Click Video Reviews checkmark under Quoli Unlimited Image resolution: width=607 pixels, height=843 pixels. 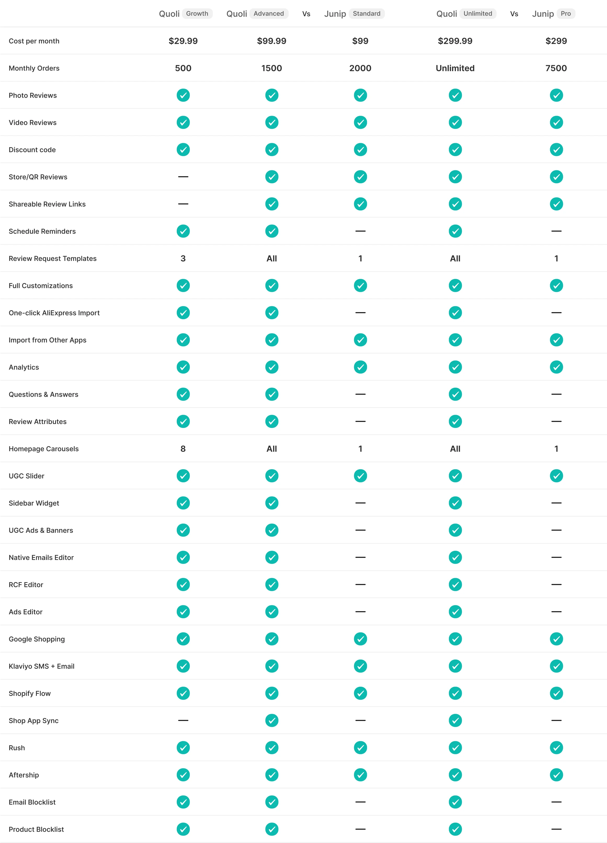click(455, 122)
